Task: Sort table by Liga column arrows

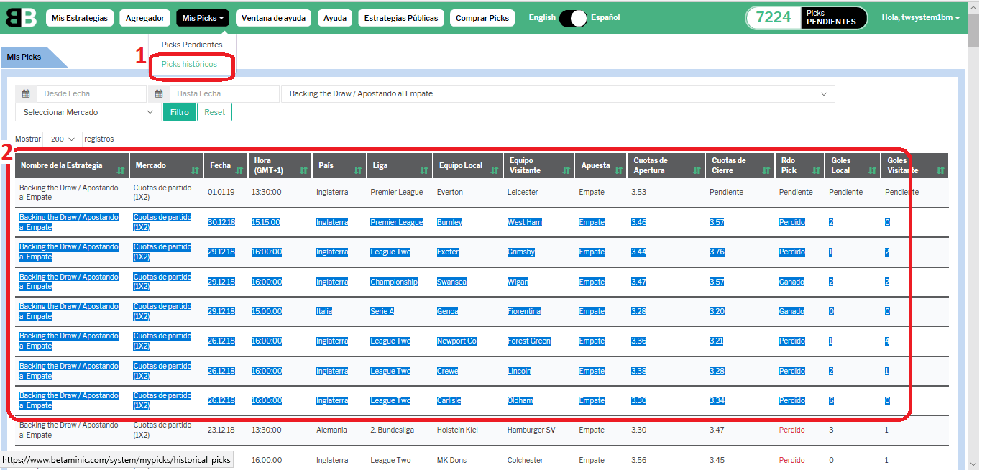Action: (x=423, y=170)
